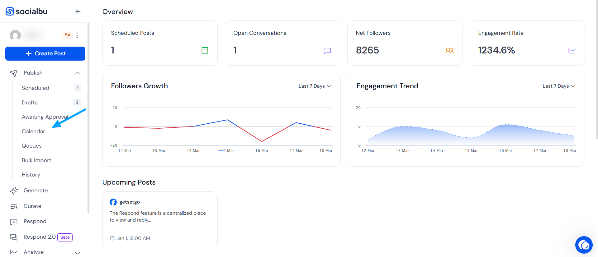
Task: Click the Facebook icon on the upcoming post
Action: click(x=113, y=202)
